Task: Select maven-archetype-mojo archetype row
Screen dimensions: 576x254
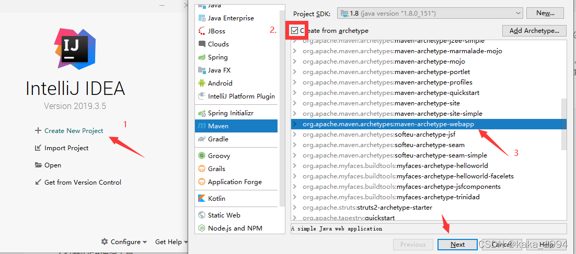Action: tap(426, 62)
